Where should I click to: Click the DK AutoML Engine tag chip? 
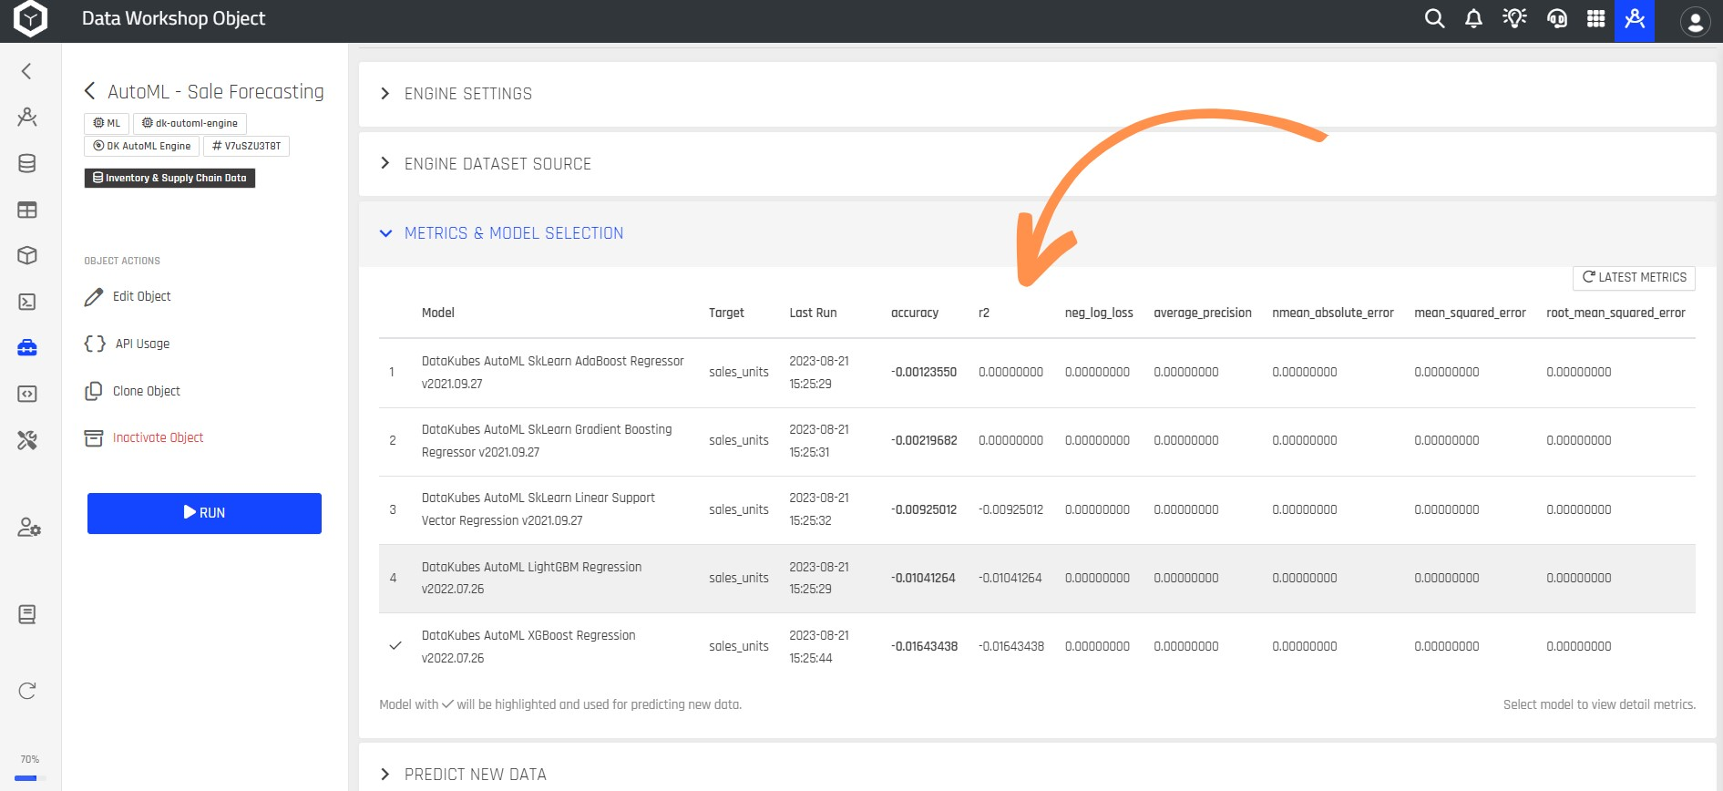(142, 146)
